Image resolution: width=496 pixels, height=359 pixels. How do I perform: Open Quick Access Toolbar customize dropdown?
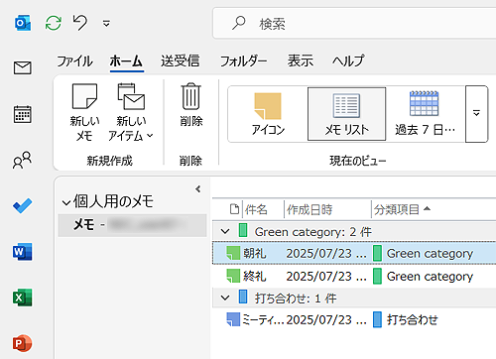coord(106,24)
